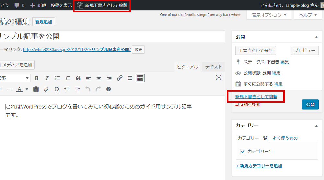
Task: Edit the post status ステータス
Action: [x=284, y=62]
